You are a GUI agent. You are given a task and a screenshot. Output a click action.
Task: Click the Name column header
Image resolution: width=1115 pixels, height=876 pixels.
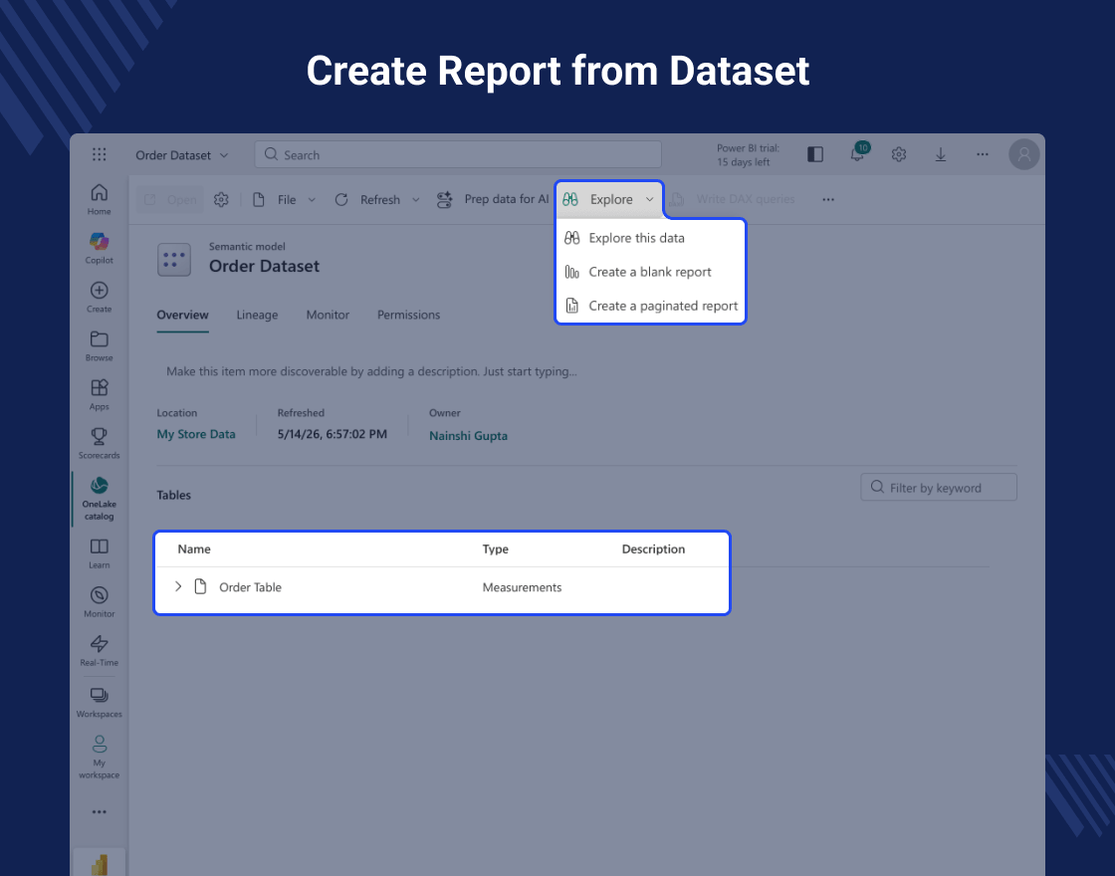click(194, 548)
